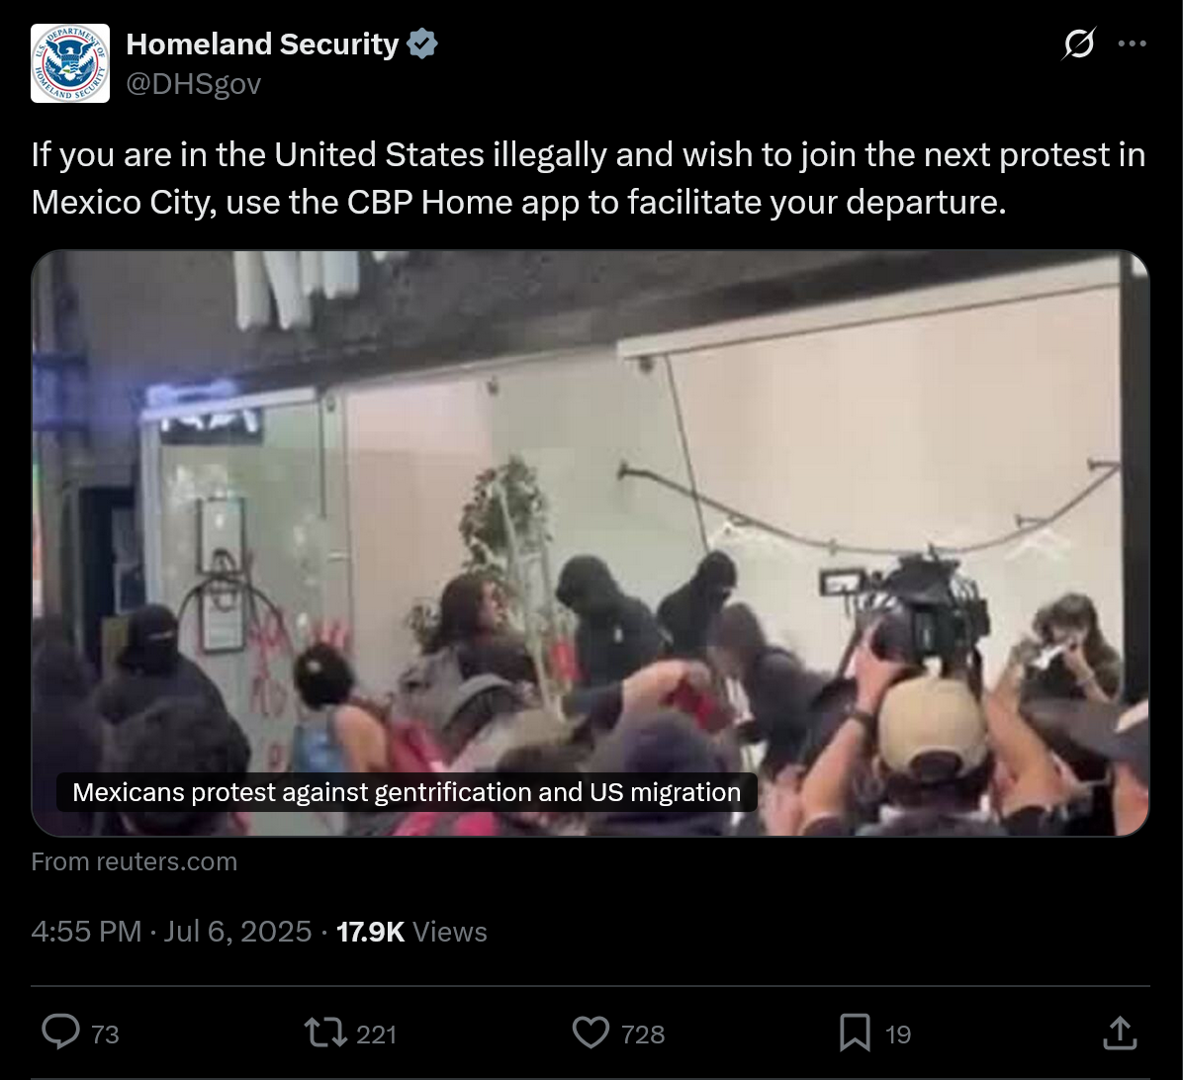The width and height of the screenshot is (1183, 1080).
Task: Visit the @DHSgov handle link
Action: [x=193, y=84]
